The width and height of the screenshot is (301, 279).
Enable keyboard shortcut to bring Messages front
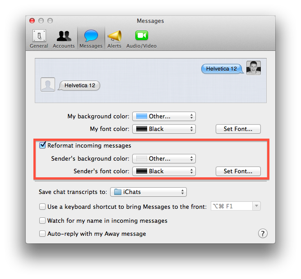coord(42,207)
